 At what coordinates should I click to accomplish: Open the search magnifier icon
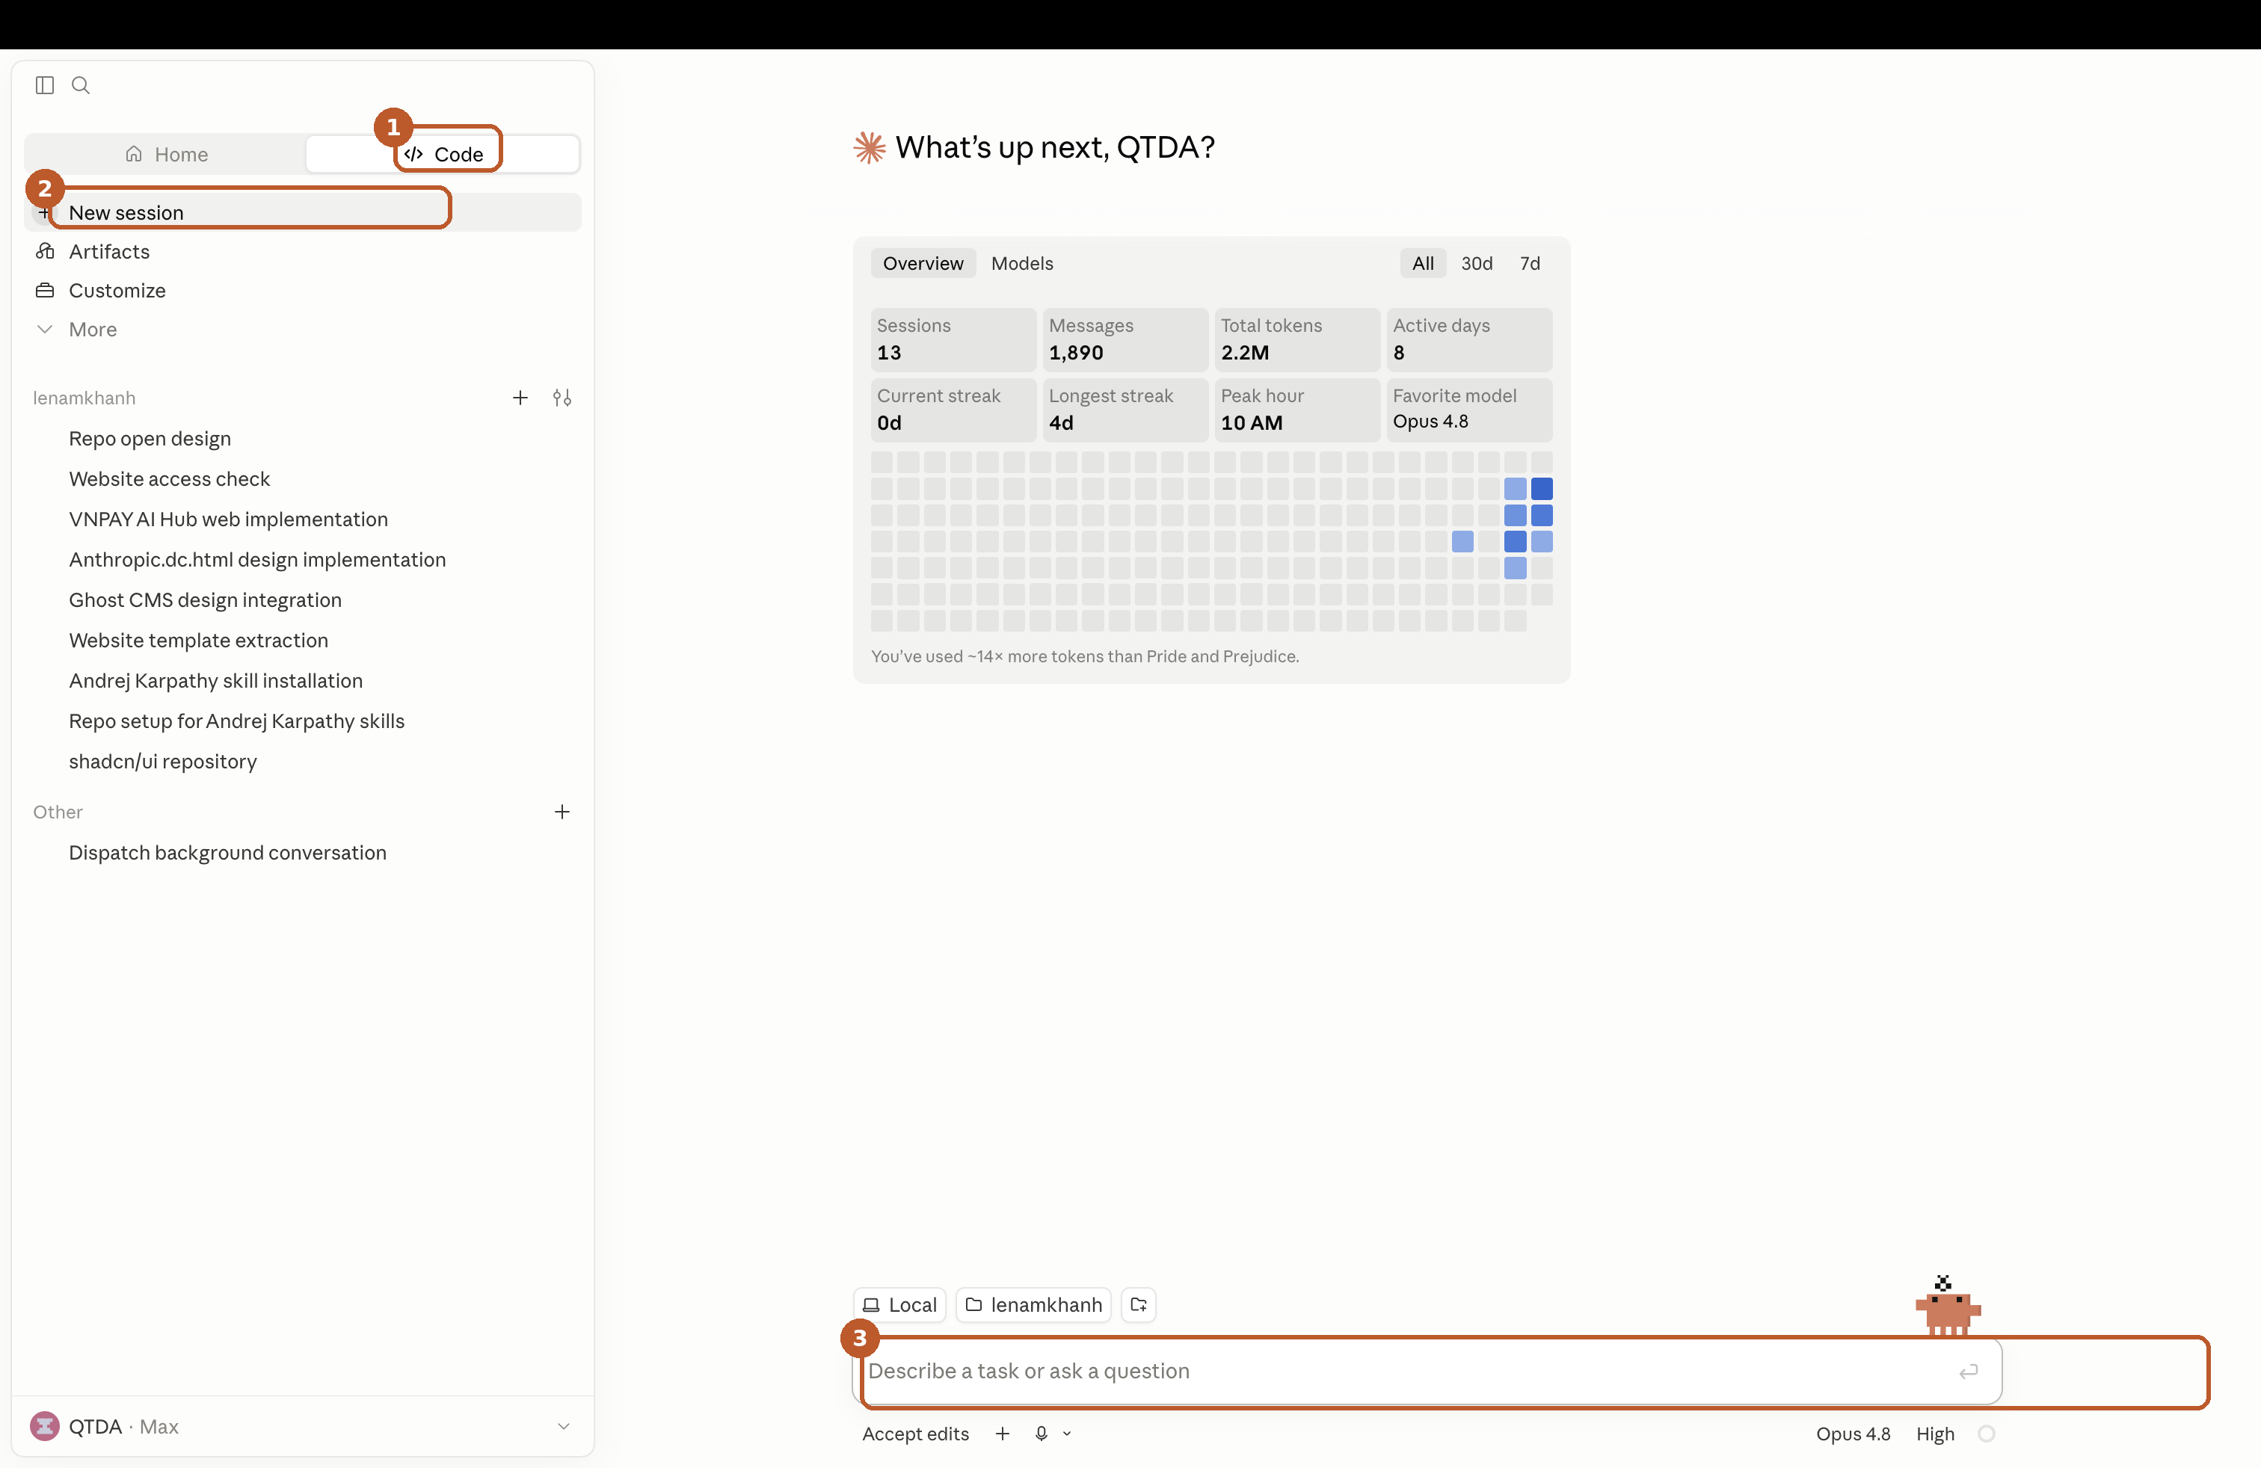[x=81, y=85]
